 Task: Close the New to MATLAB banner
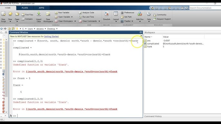pos(141,36)
